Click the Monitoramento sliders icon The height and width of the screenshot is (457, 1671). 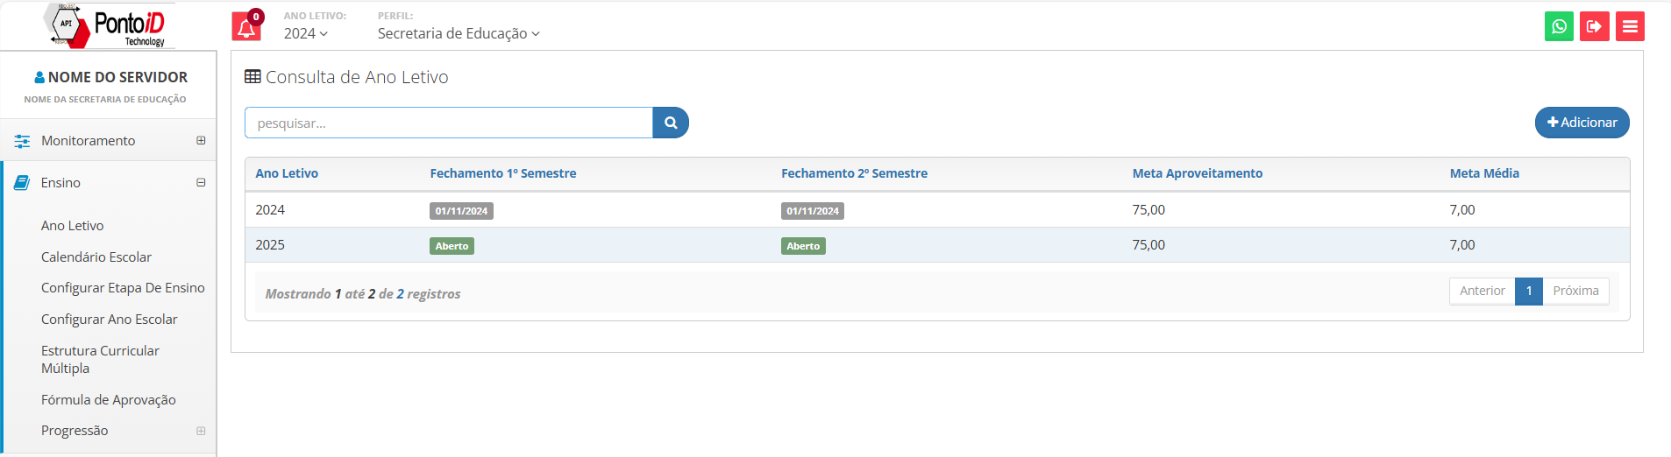point(22,141)
